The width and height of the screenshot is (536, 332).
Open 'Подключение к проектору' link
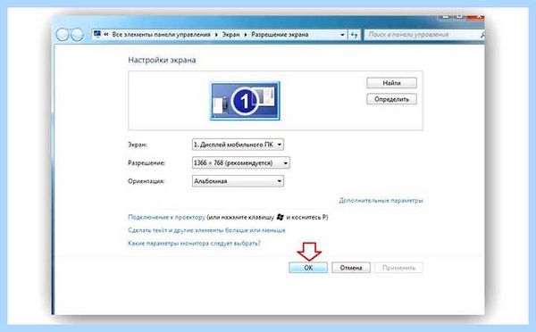[x=166, y=217]
